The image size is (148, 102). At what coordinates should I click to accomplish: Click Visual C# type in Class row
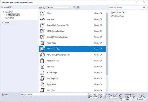click(x=98, y=13)
